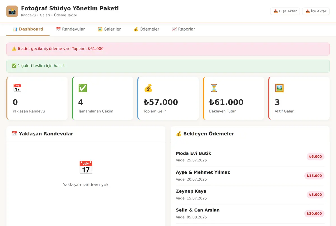This screenshot has width=336, height=226.
Task: Click the overdue payments warning banner
Action: 168,49
